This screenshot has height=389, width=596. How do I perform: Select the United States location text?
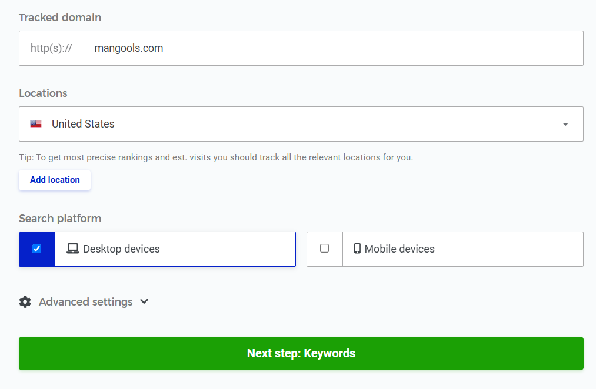(83, 124)
